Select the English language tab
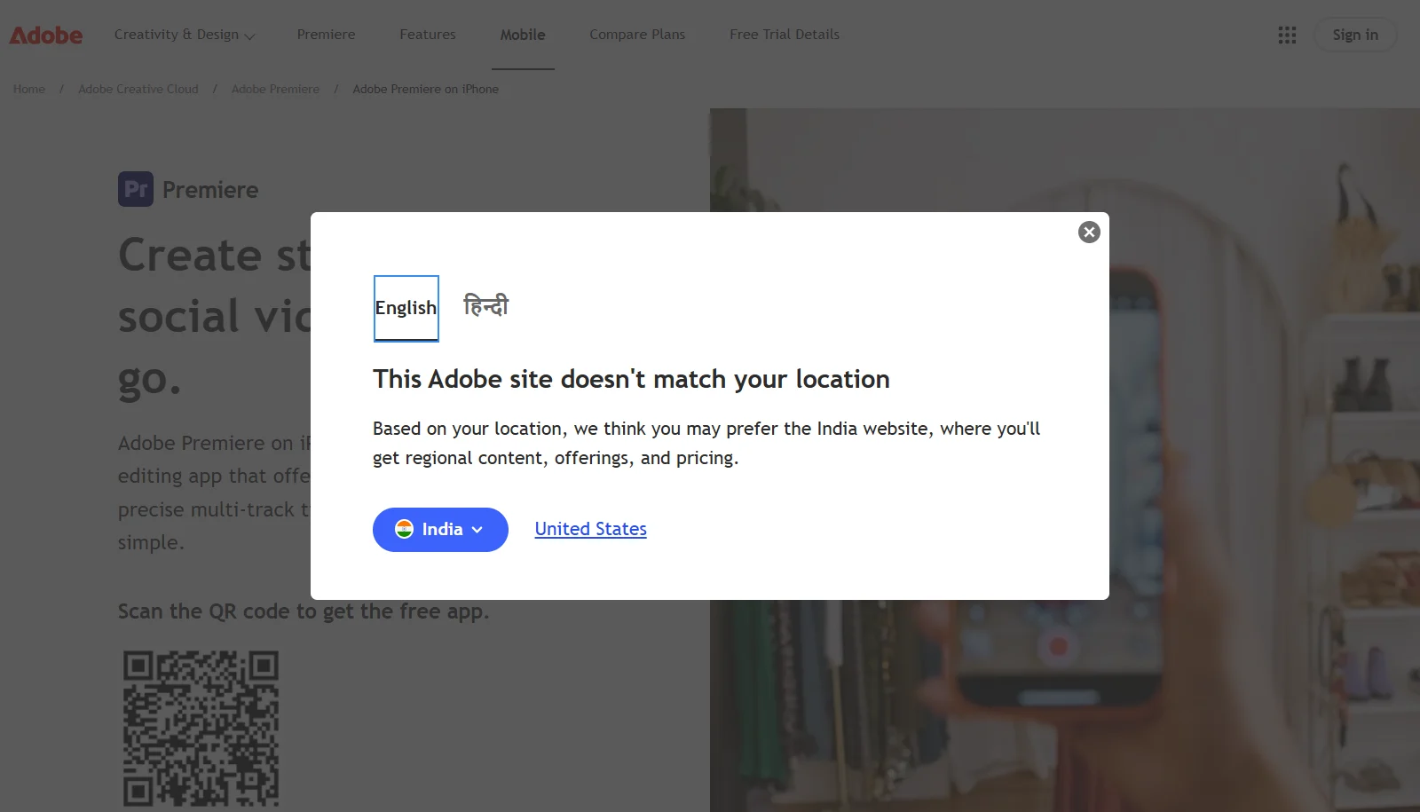This screenshot has height=812, width=1420. (x=406, y=308)
